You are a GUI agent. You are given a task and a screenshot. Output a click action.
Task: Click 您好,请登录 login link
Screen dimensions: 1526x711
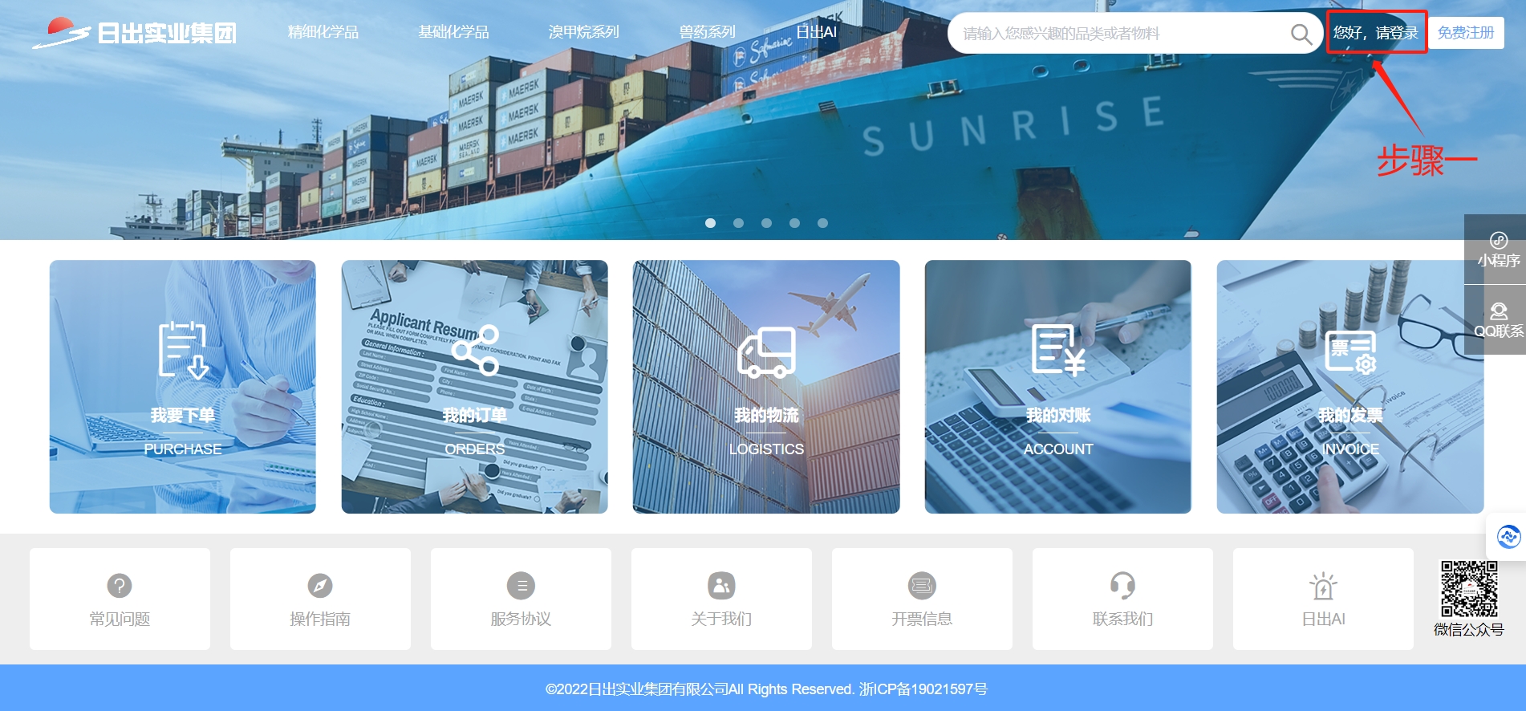tap(1376, 33)
